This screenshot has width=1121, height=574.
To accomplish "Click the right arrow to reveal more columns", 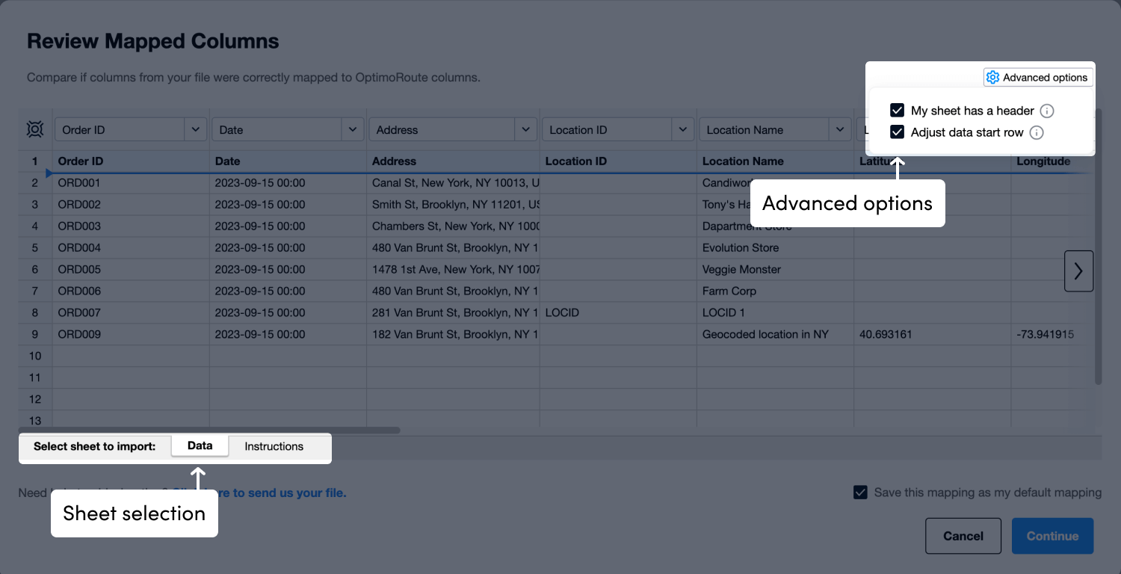I will click(x=1078, y=271).
